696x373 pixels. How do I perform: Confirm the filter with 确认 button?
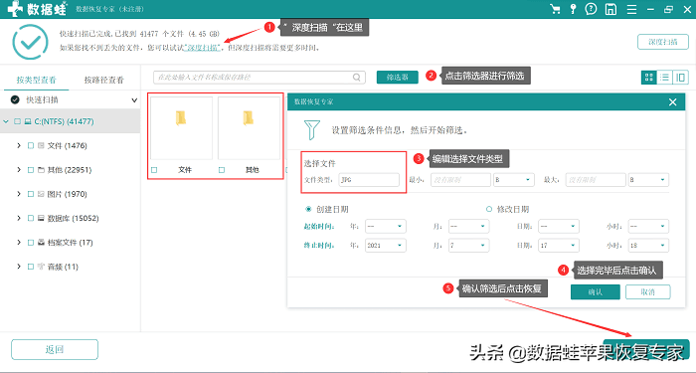(596, 292)
